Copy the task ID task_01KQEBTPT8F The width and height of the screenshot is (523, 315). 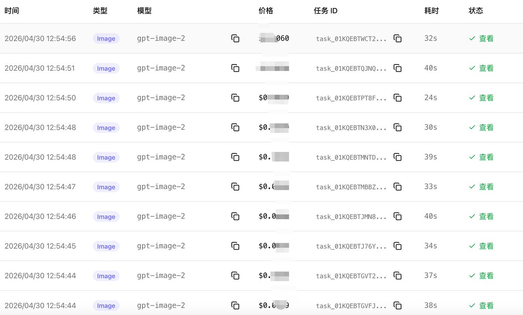(x=397, y=98)
